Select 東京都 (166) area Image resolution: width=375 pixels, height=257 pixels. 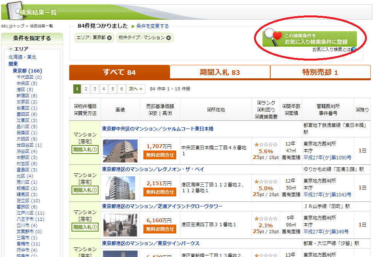coord(27,71)
